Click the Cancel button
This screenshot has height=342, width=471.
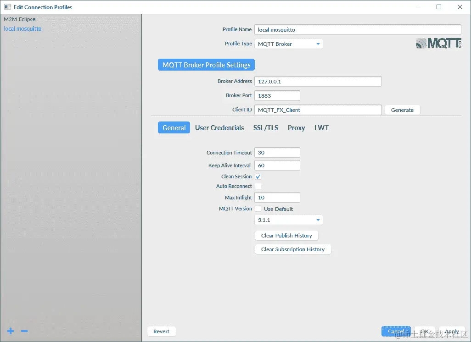click(396, 331)
